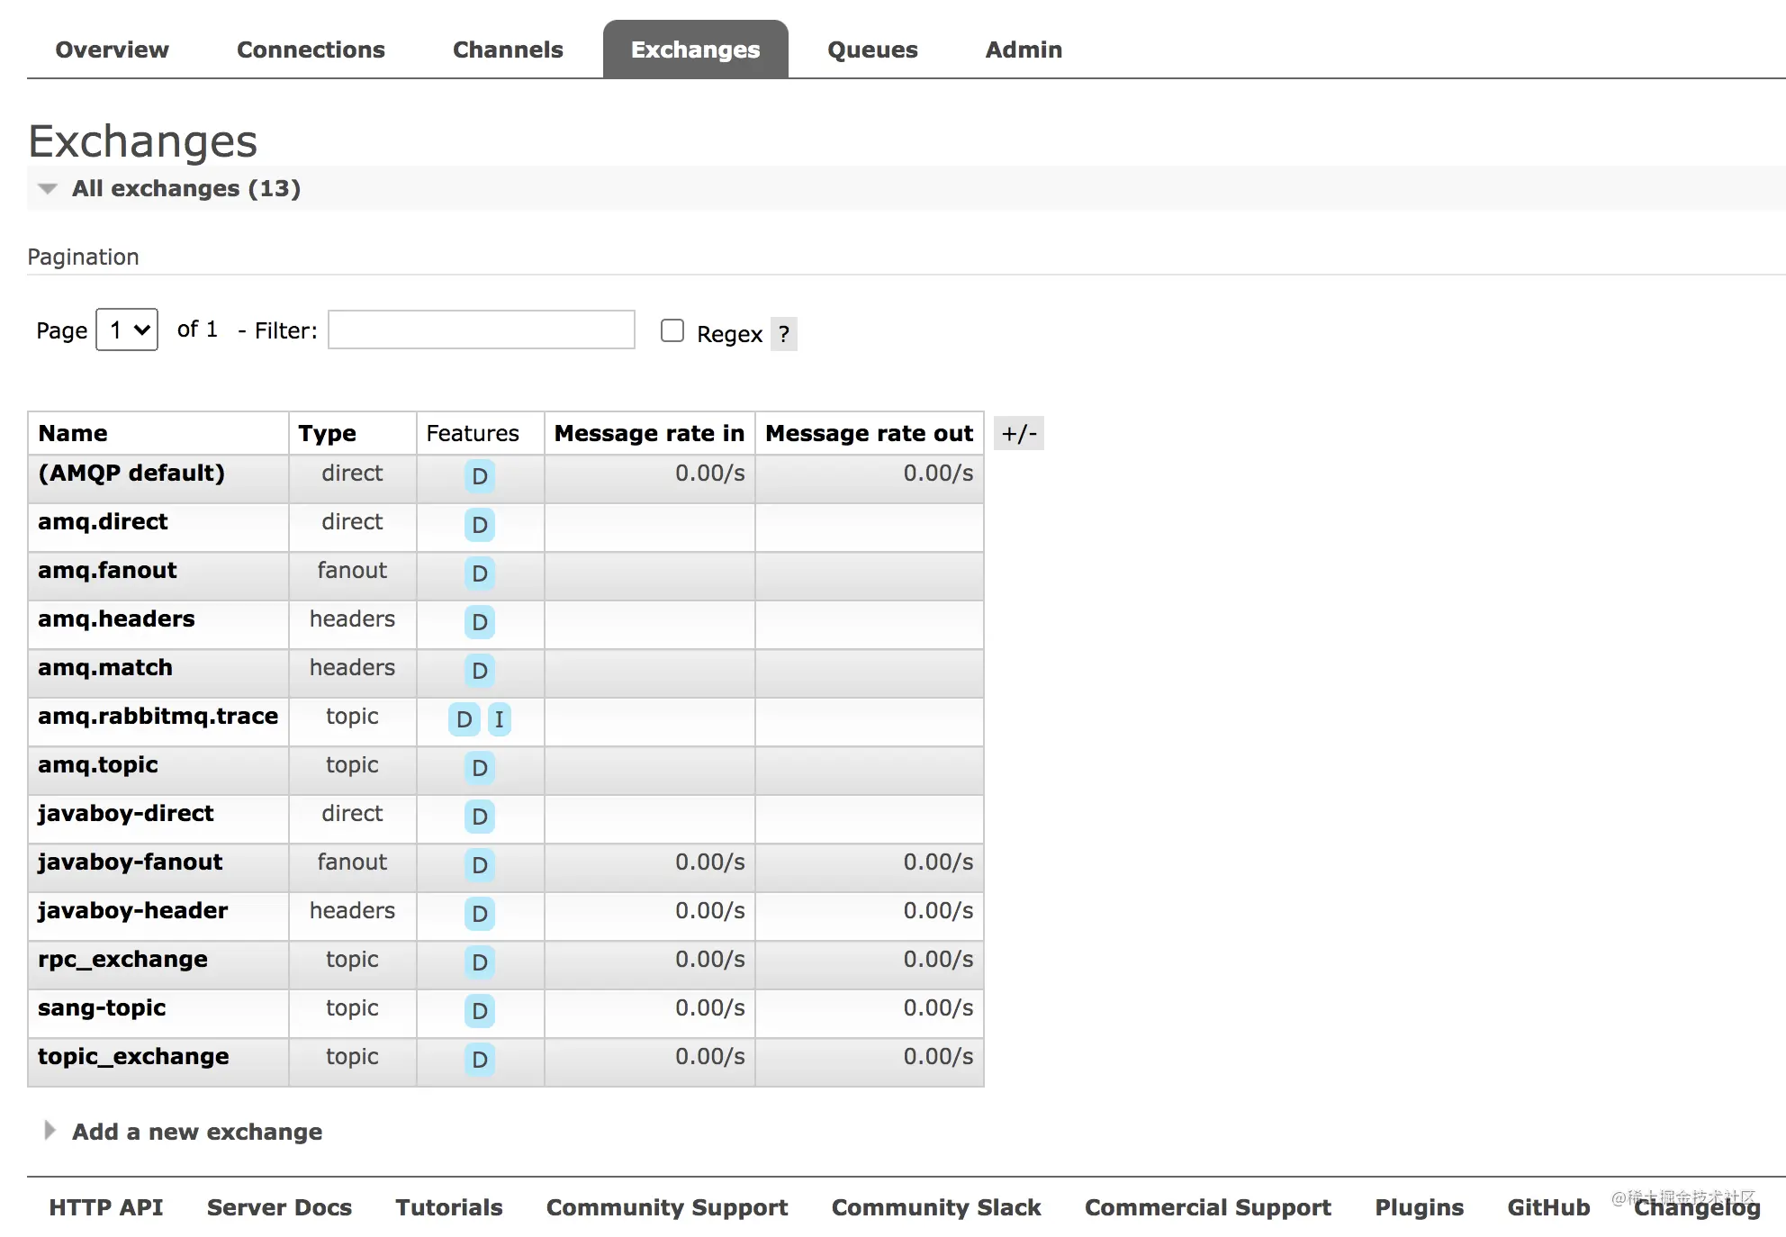Viewport: 1786px width, 1237px height.
Task: Click the D feature icon on sang-topic
Action: pyautogui.click(x=479, y=1009)
